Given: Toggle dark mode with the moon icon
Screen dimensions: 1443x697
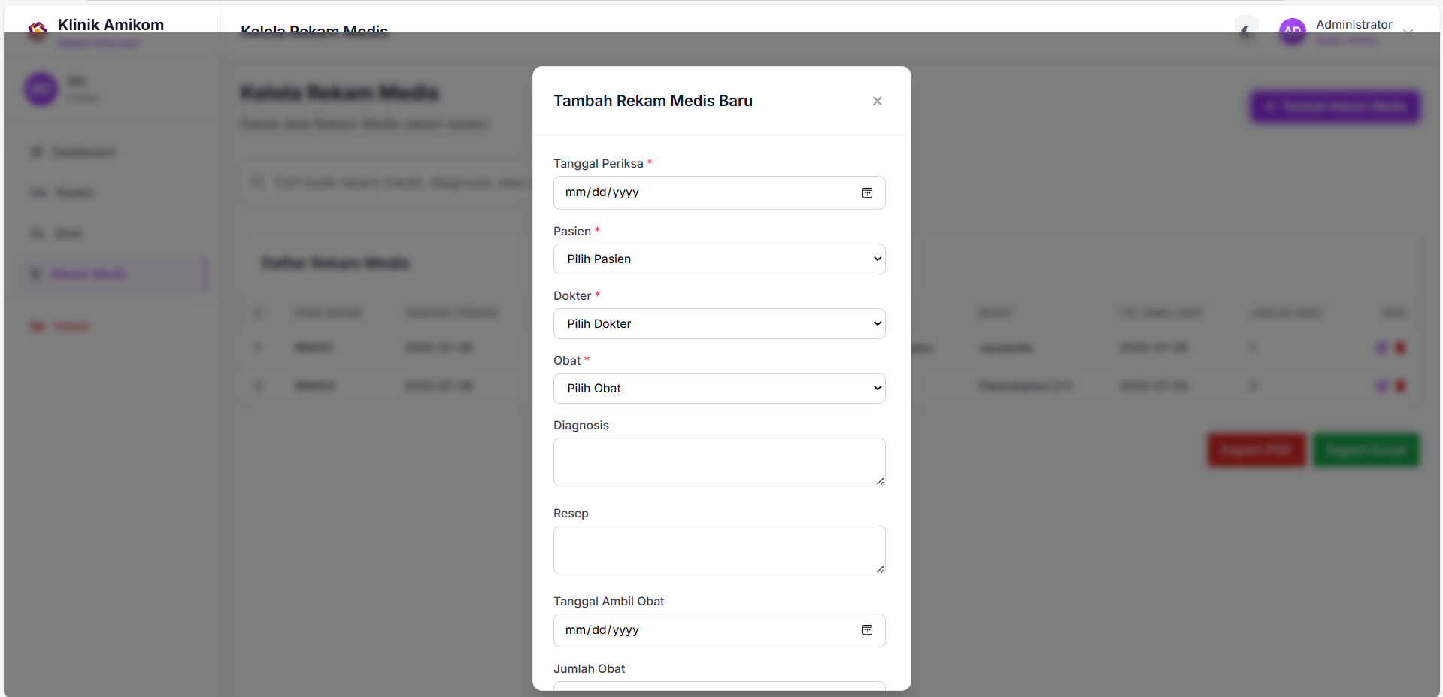Looking at the screenshot, I should pyautogui.click(x=1247, y=31).
